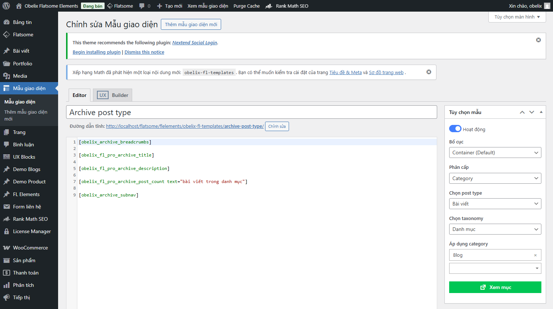
Task: Click the green Xem mục button
Action: click(495, 287)
